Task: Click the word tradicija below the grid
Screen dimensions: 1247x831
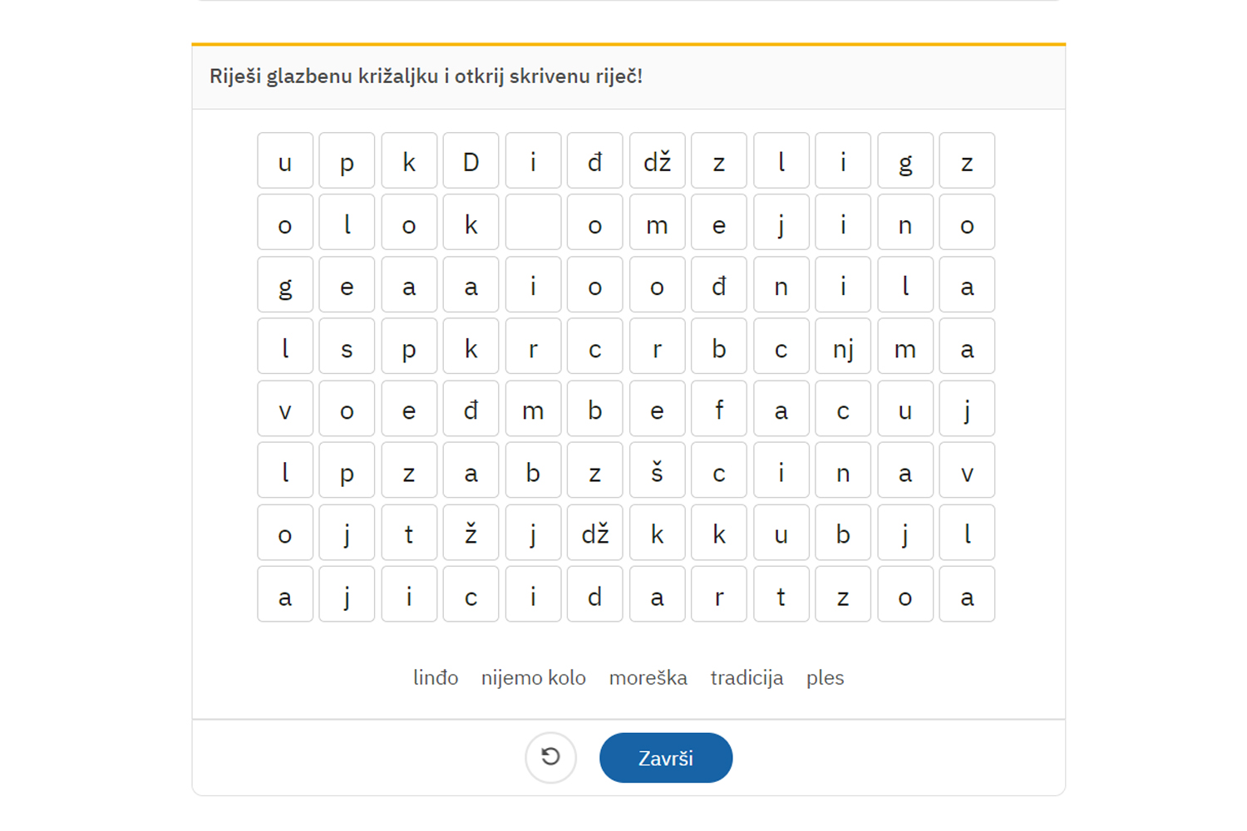Action: [x=747, y=678]
